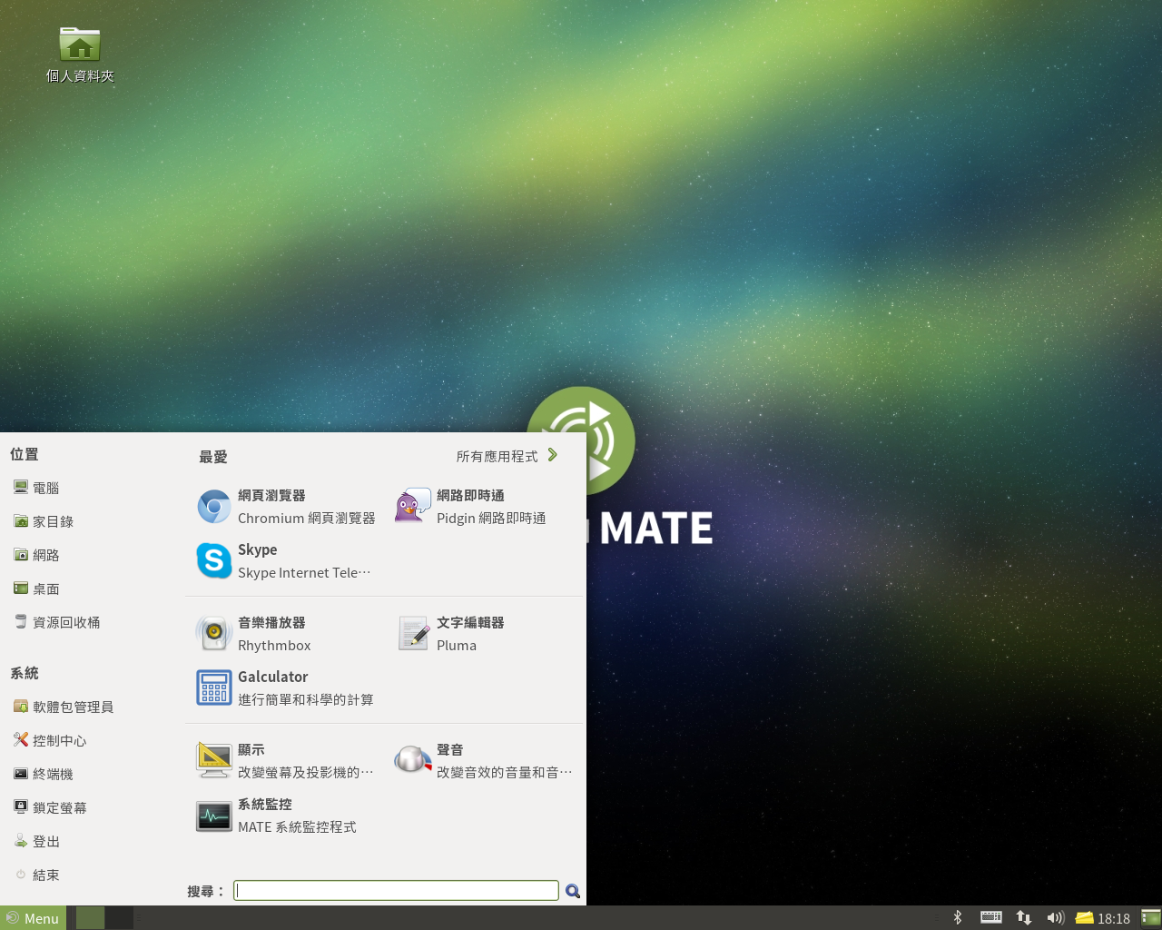This screenshot has width=1162, height=930.
Task: Select 鎖定螢幕 lock screen
Action: point(50,807)
